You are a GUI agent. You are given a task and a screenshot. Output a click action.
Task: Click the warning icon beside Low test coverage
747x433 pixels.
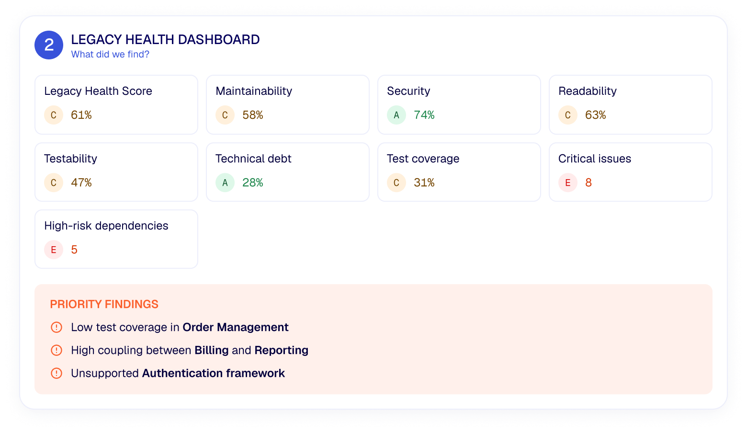57,327
